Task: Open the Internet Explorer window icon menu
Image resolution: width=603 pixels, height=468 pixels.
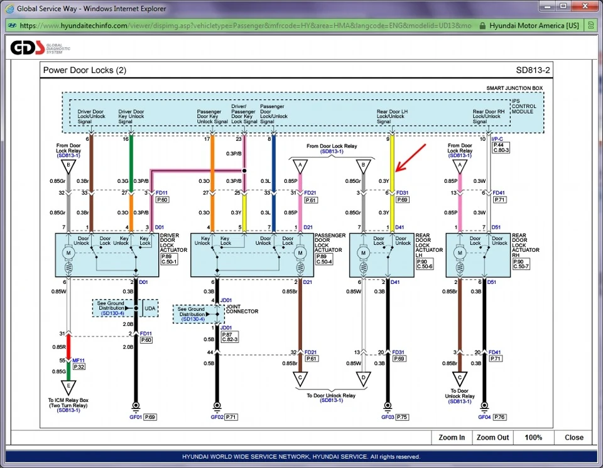Action: (10, 8)
